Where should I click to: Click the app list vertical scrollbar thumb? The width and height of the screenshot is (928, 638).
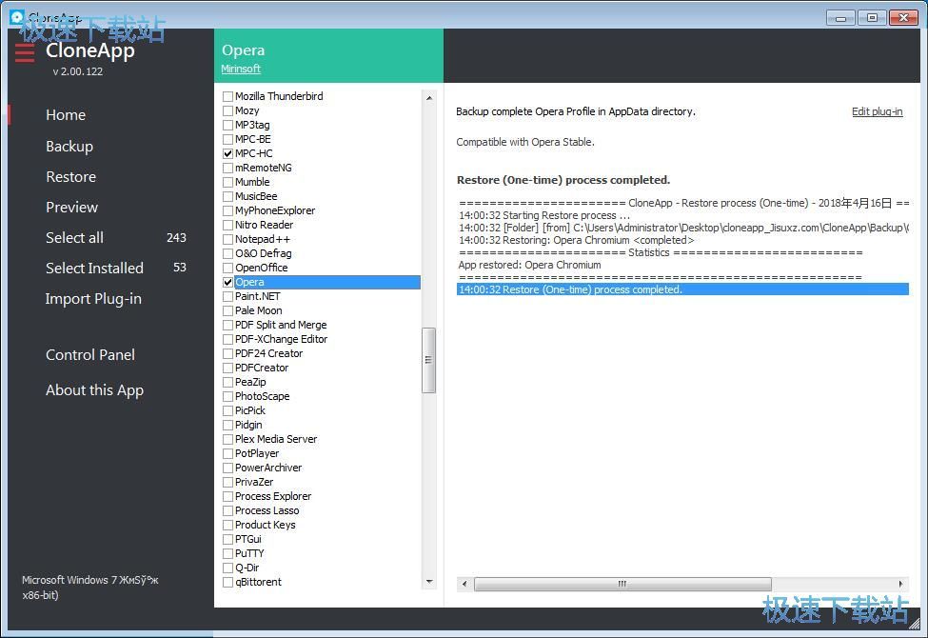point(429,360)
